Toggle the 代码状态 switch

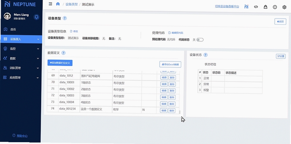(200, 40)
